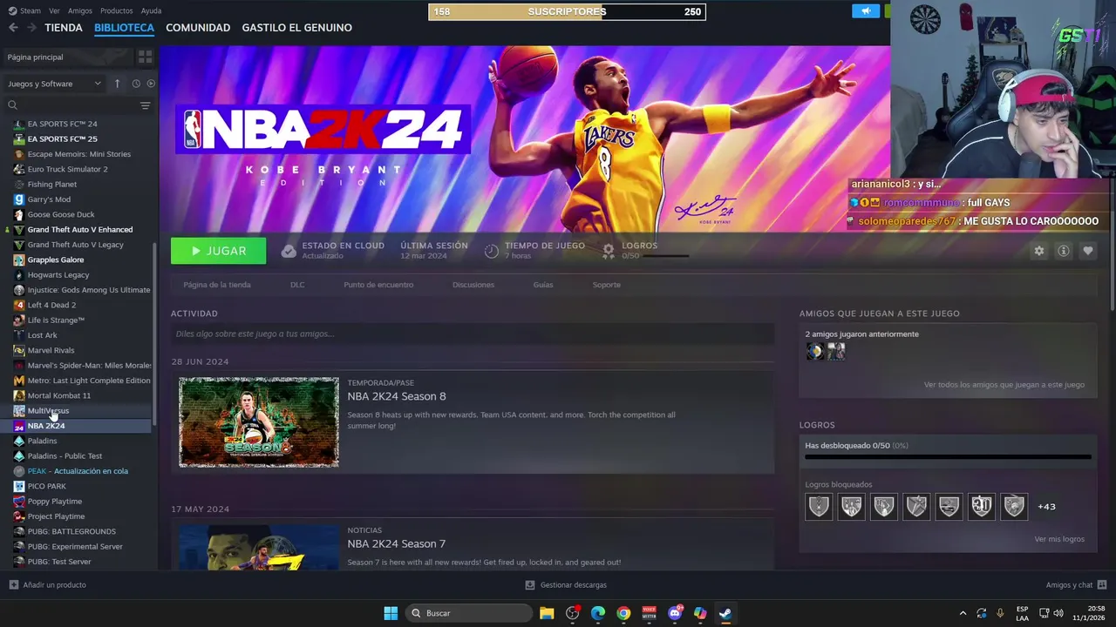Open Windows Start menu
This screenshot has height=627, width=1116.
point(391,613)
